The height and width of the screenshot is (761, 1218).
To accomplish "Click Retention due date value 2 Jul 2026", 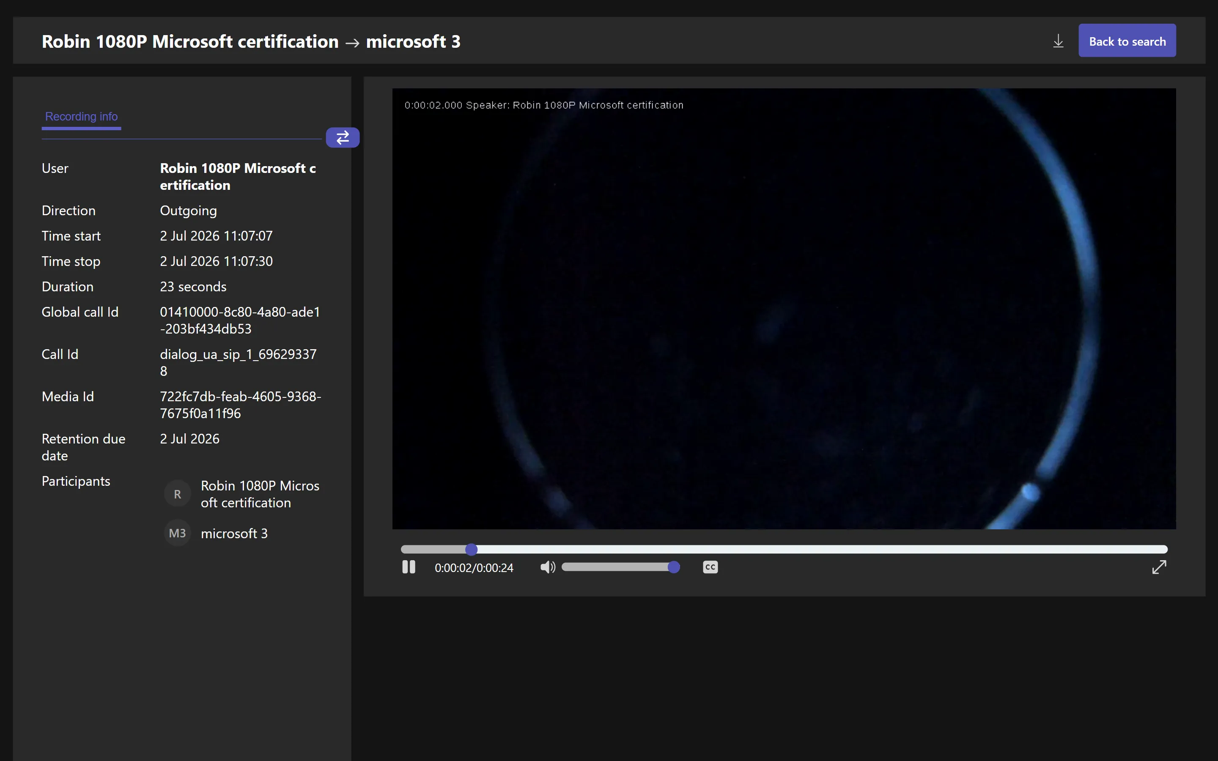I will point(189,438).
